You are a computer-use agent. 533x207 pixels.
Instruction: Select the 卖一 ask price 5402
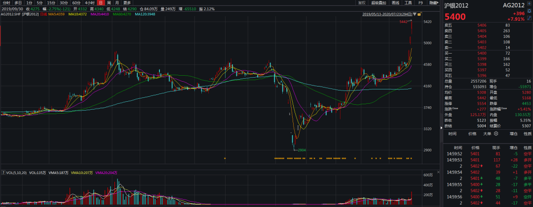tap(482, 48)
